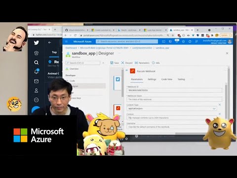Select the Top tab in Twitter search

pos(54,52)
